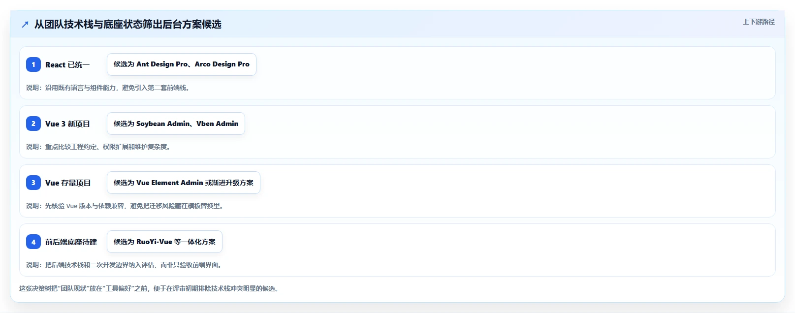Select step badge number 1
Screen dimensions: 795x313
point(33,64)
